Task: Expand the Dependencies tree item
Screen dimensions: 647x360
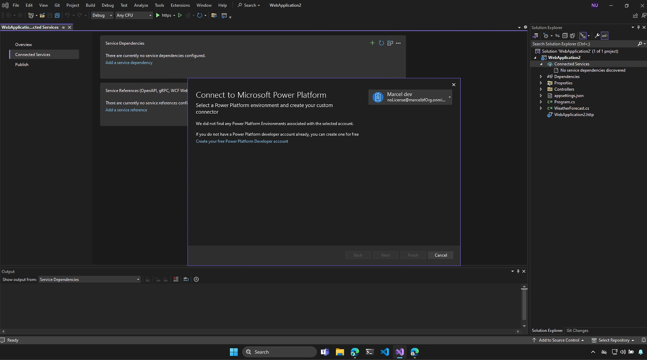Action: (x=541, y=76)
